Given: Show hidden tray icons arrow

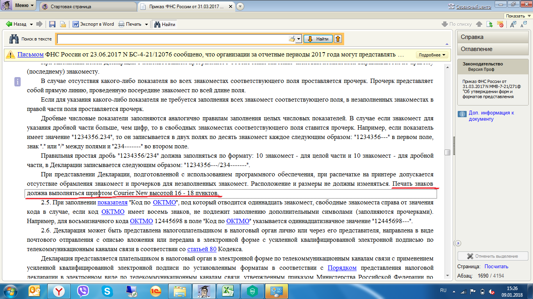Looking at the screenshot, I should click(455, 291).
